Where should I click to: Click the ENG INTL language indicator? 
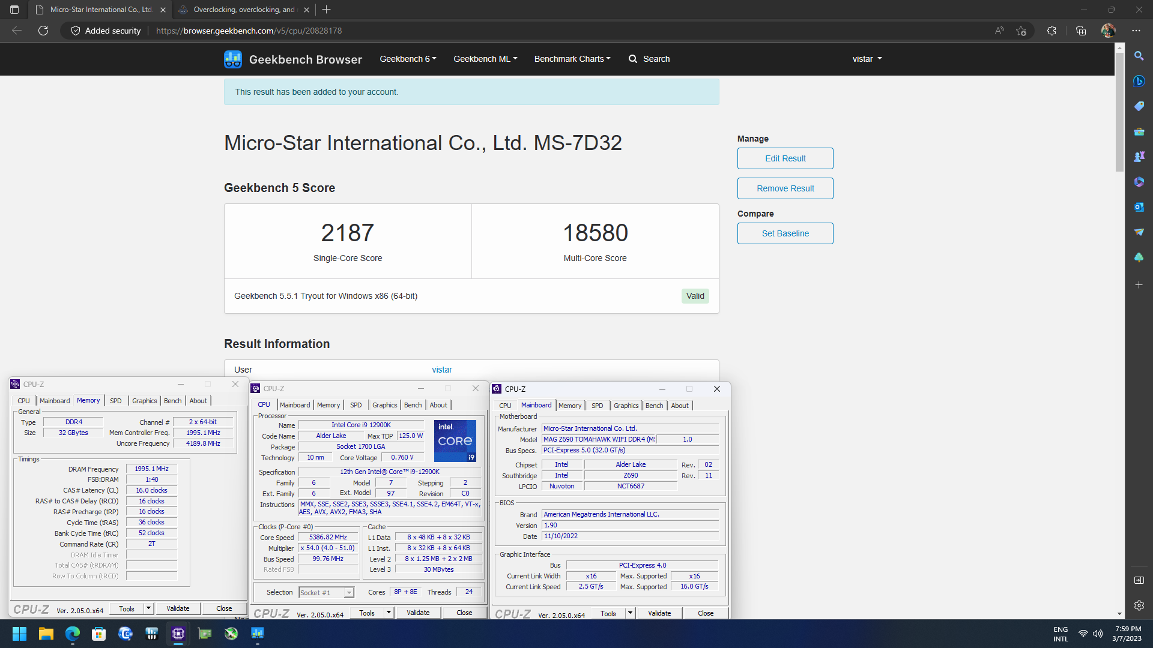pyautogui.click(x=1061, y=634)
